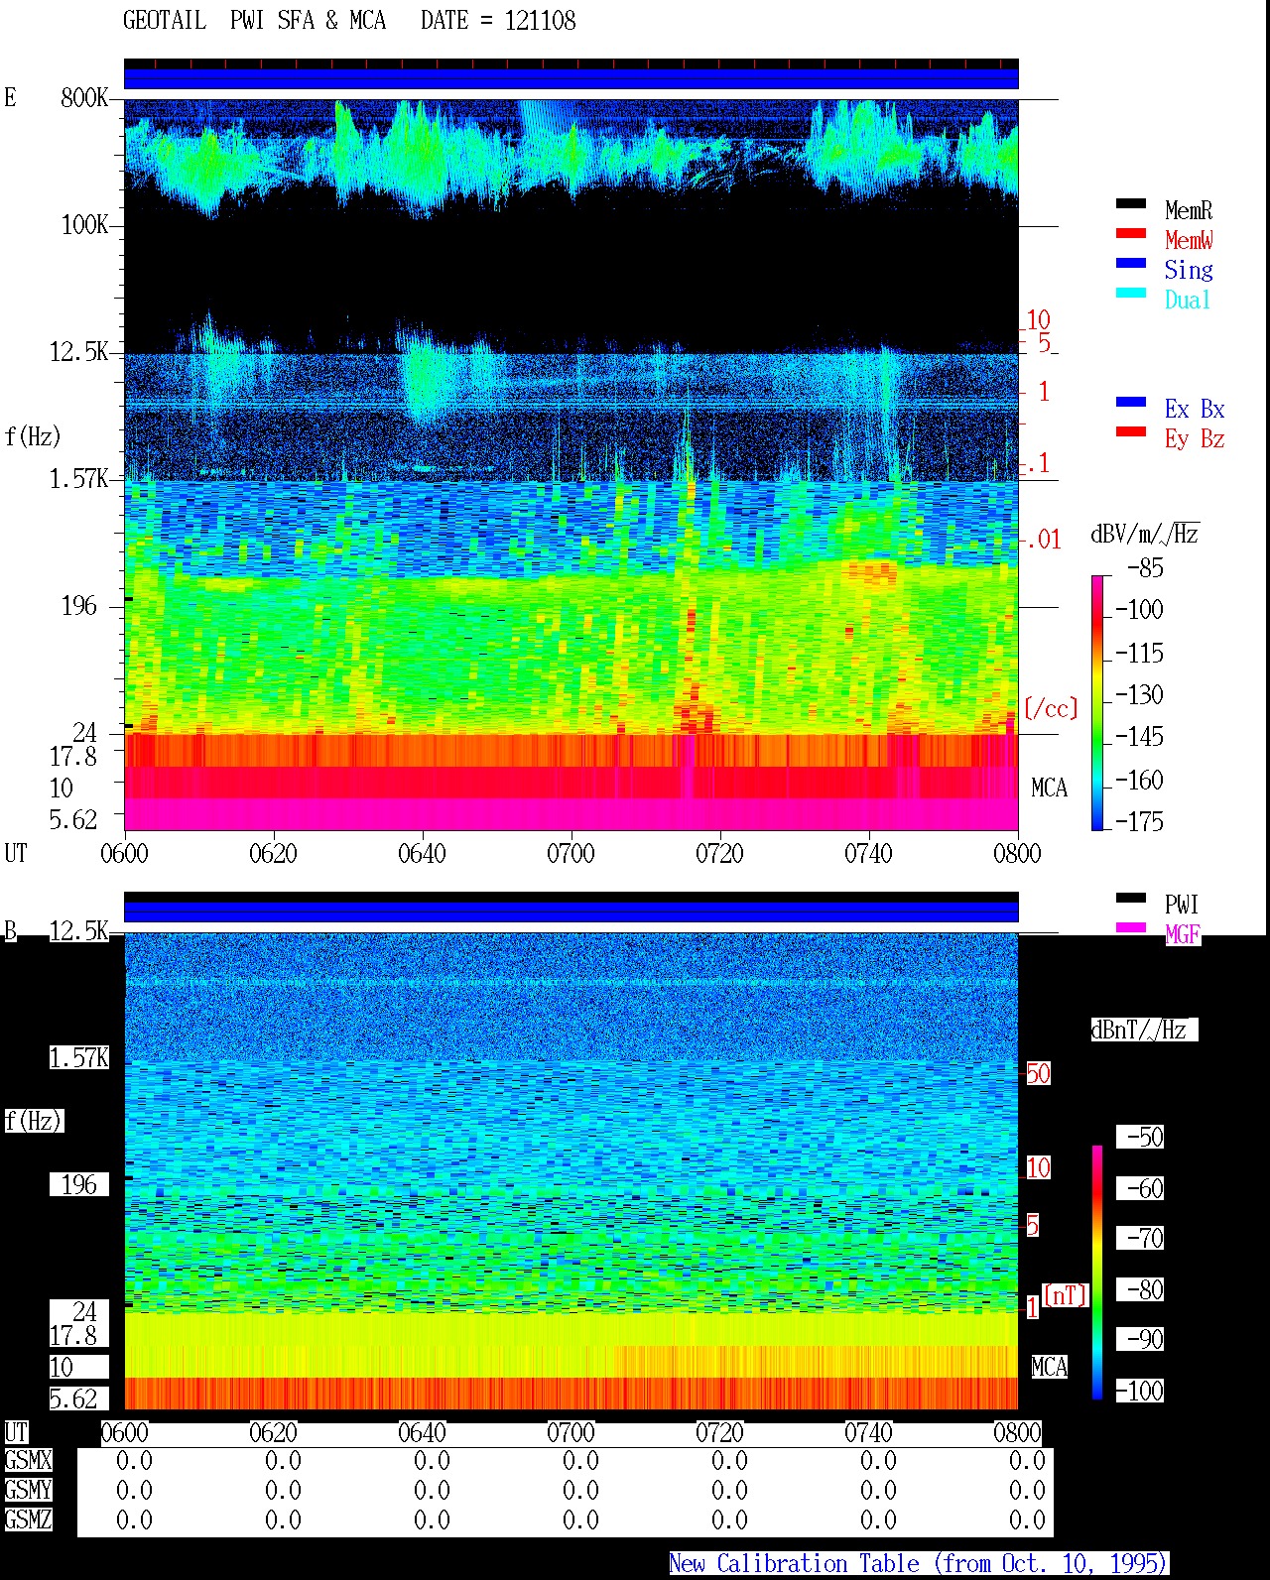The width and height of the screenshot is (1270, 1580).
Task: Click the blue Sing legend swatch
Action: coord(1131,264)
